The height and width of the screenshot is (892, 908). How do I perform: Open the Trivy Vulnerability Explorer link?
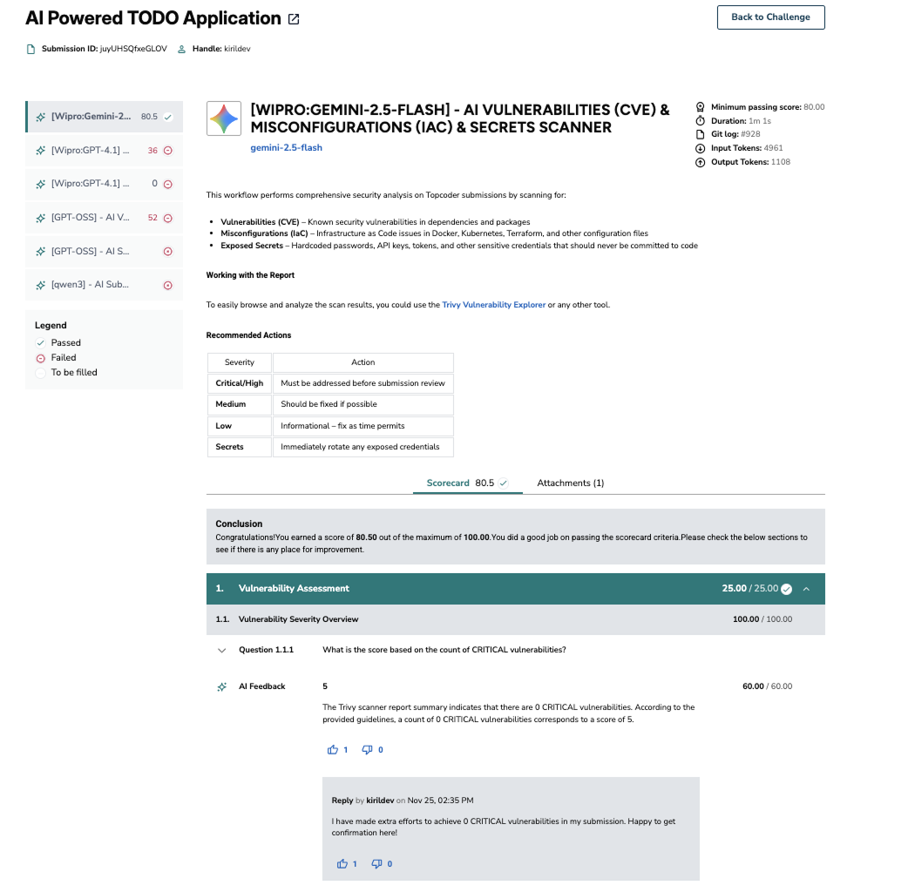click(x=493, y=305)
